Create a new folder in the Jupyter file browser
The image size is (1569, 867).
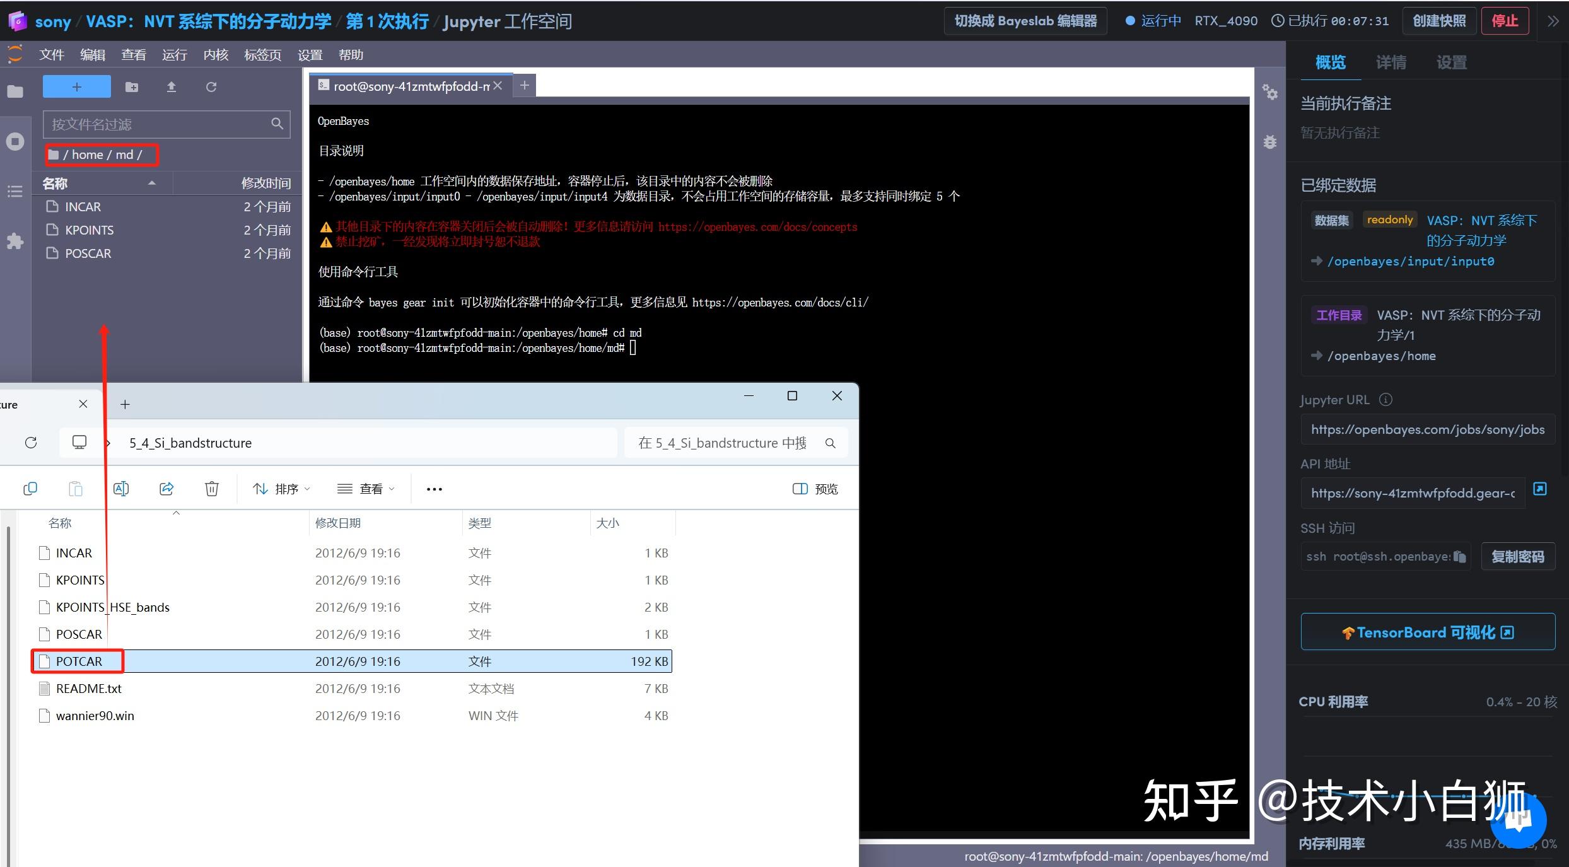tap(132, 87)
